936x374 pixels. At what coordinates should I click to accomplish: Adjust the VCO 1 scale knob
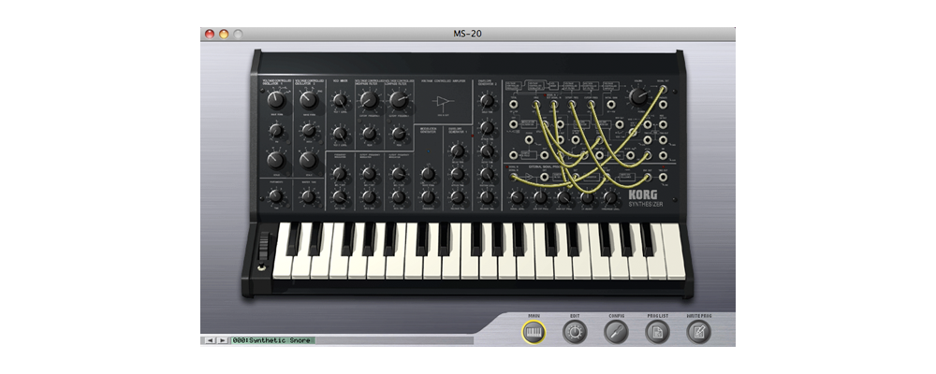(x=276, y=159)
